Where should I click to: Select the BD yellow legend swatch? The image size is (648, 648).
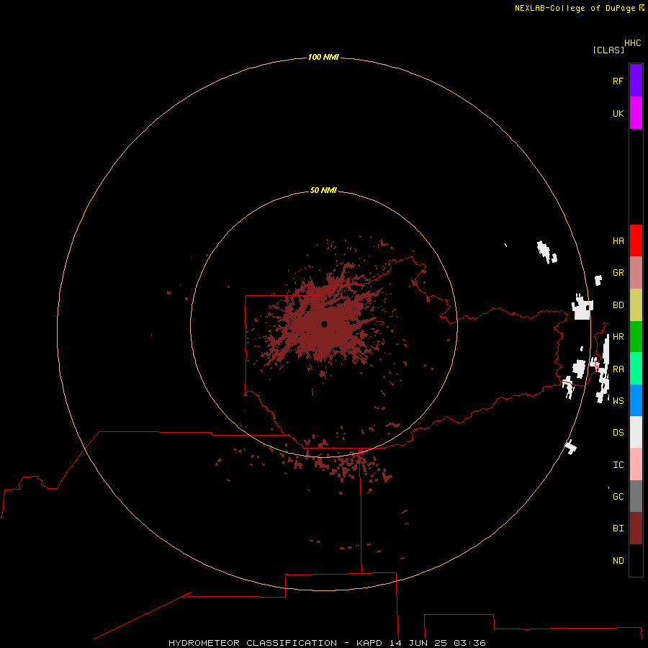pos(636,305)
